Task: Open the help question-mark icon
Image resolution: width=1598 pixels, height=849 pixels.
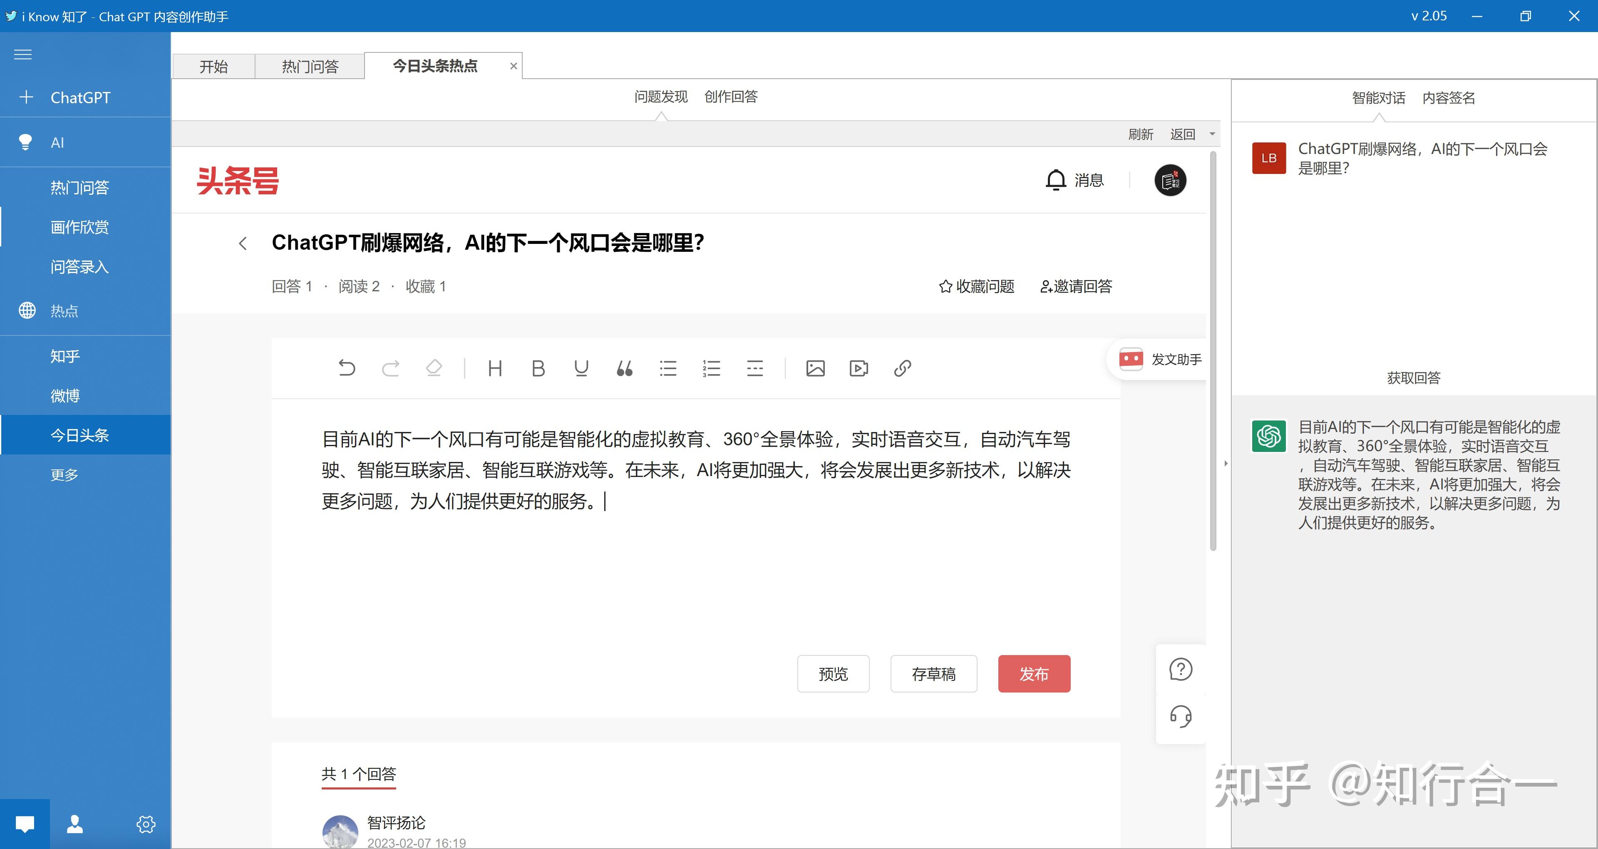Action: coord(1181,669)
